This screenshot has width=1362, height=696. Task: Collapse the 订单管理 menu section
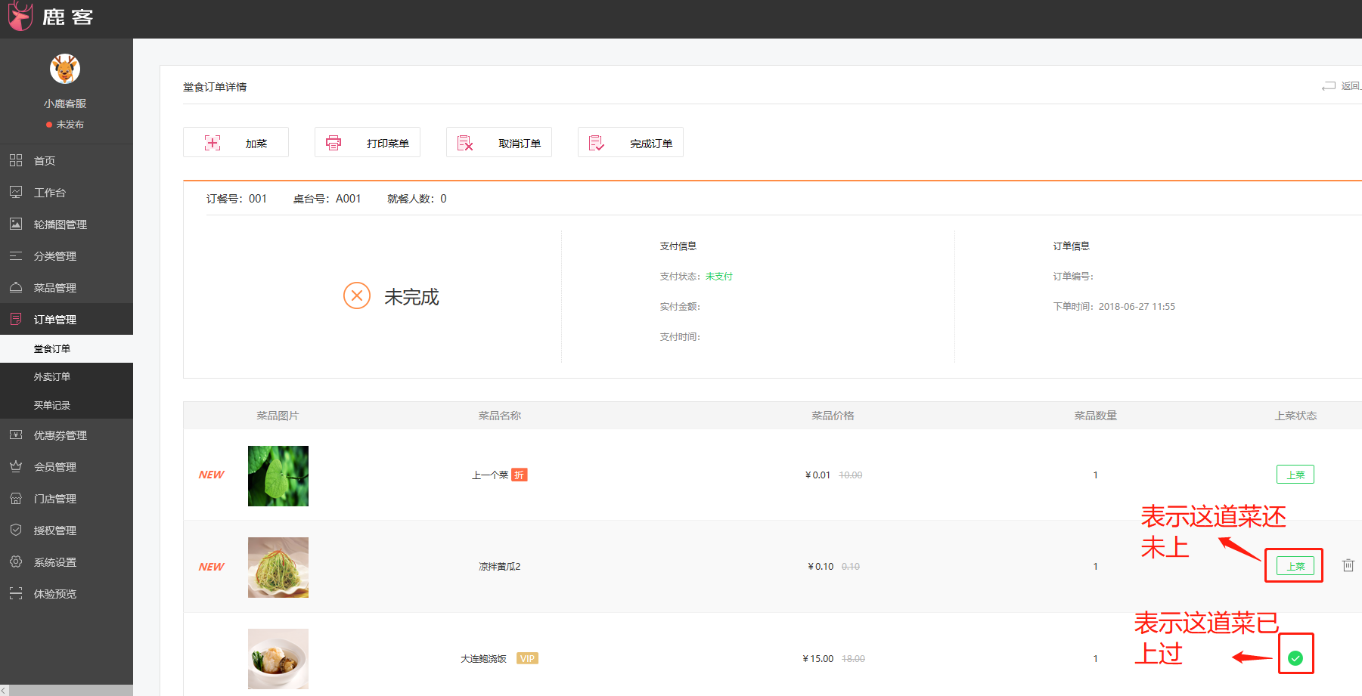coord(67,319)
